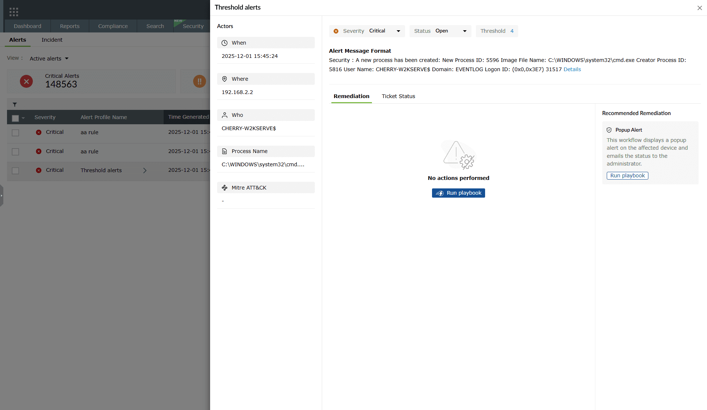Click the user icon beside Who
This screenshot has width=707, height=410.
pyautogui.click(x=224, y=115)
